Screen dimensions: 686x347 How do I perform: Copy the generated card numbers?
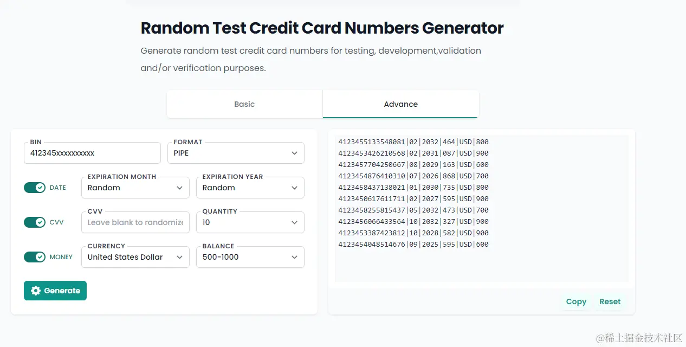(x=576, y=301)
